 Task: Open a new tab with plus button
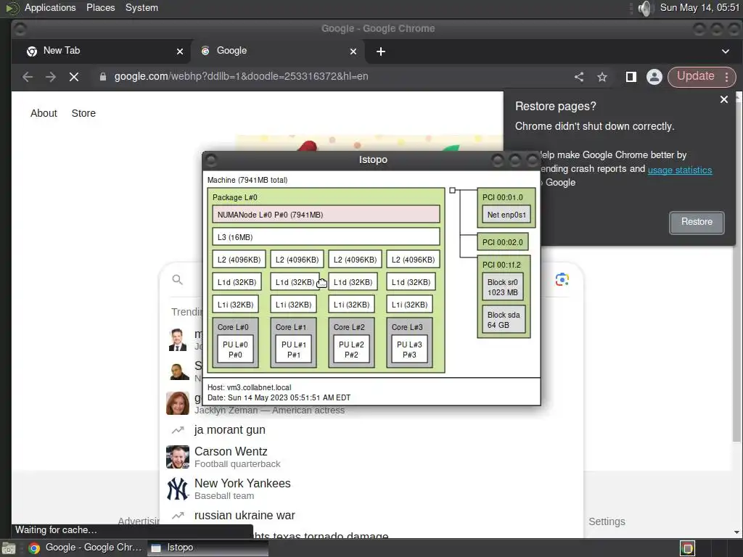point(381,51)
